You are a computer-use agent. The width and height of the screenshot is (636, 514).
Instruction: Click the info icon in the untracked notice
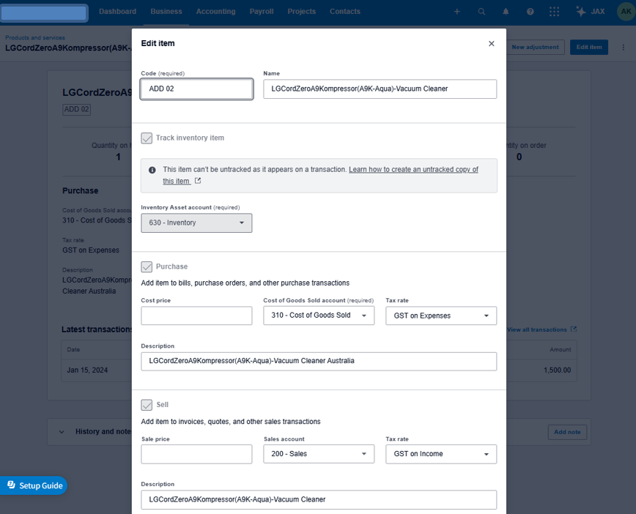152,170
